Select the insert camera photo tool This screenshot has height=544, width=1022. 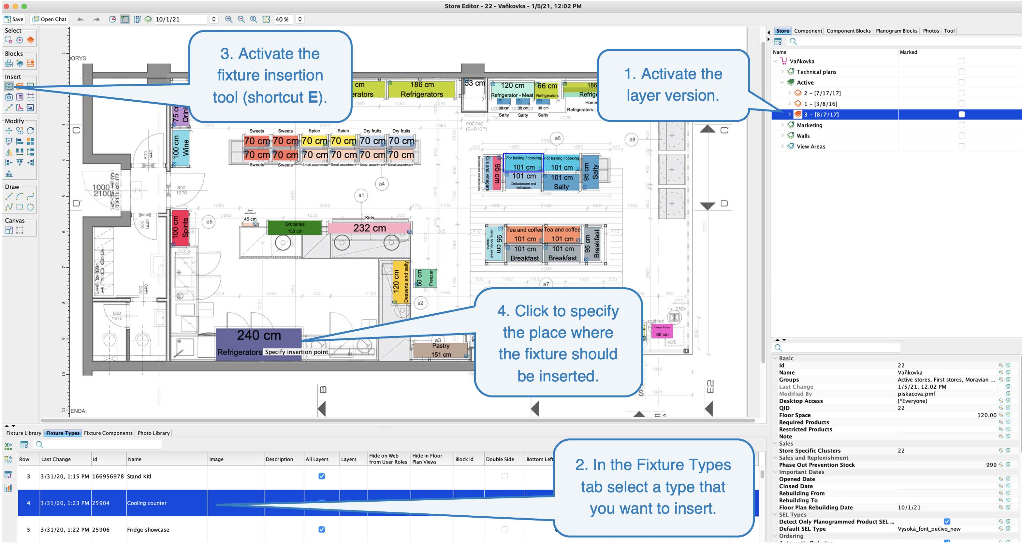click(x=9, y=97)
